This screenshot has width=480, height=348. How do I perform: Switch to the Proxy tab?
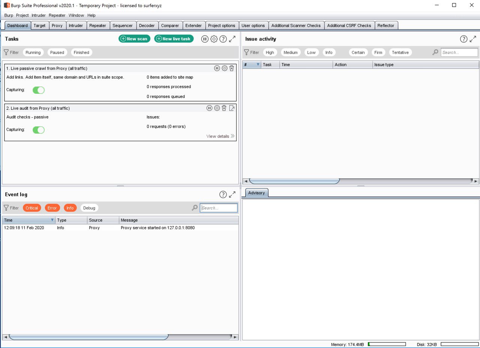pyautogui.click(x=57, y=25)
